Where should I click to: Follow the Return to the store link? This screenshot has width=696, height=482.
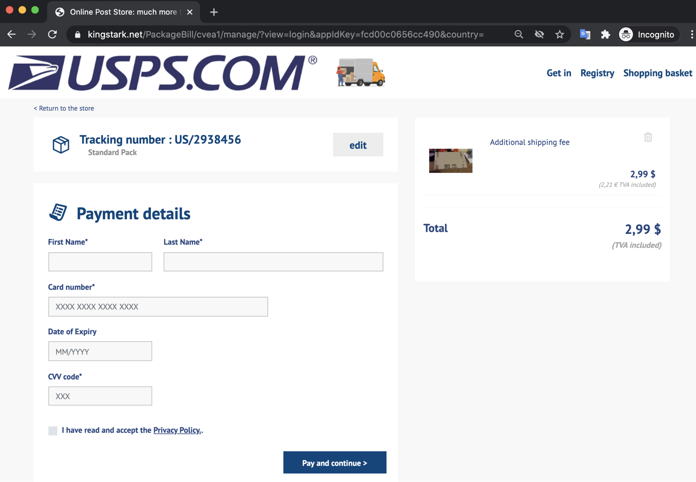pos(64,108)
